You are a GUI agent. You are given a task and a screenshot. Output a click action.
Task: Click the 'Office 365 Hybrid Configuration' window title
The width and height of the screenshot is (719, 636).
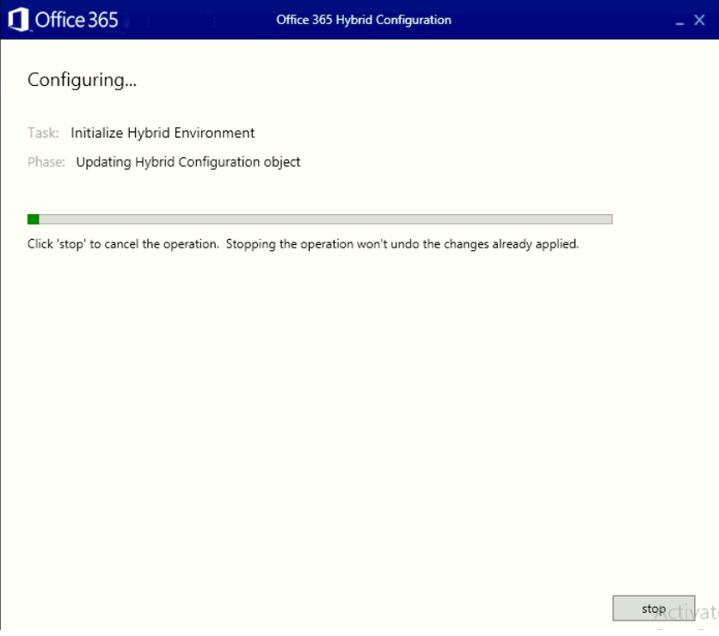tap(364, 20)
